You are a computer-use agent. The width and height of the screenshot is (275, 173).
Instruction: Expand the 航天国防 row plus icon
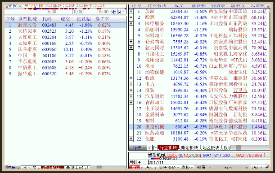[x=131, y=48]
